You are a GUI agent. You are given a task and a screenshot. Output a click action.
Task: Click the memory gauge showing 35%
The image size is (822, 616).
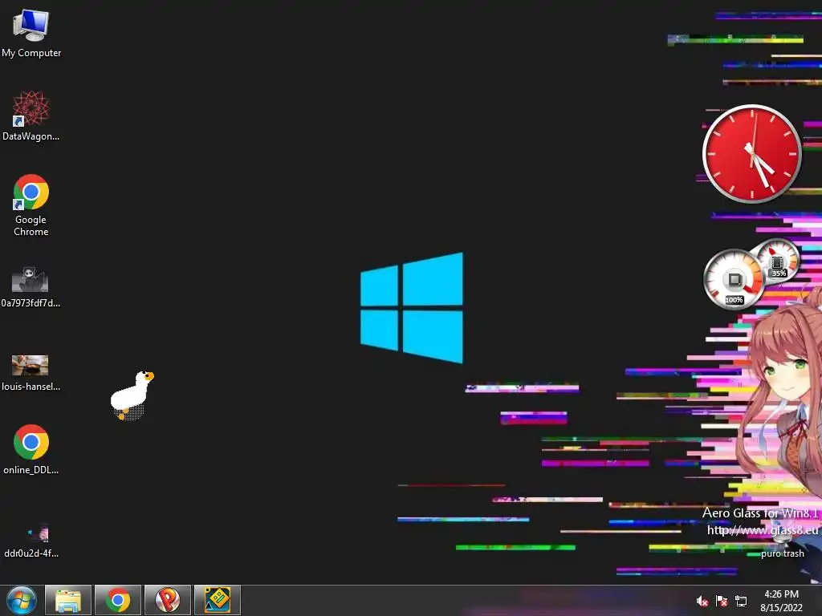click(778, 261)
